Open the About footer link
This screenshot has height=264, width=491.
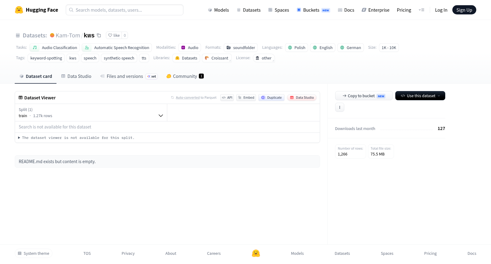point(171,253)
